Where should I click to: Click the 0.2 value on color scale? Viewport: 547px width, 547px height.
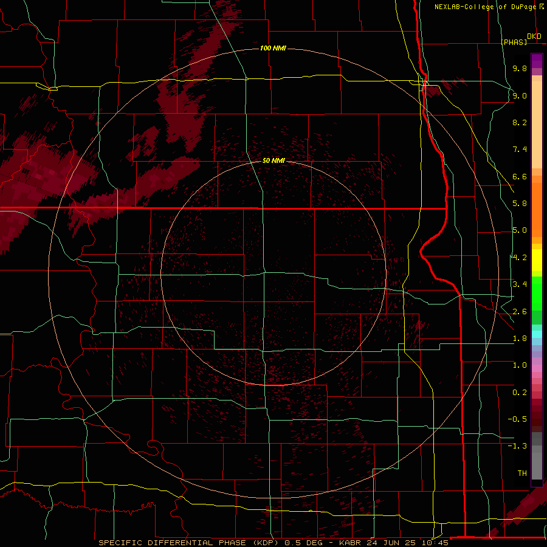(x=520, y=393)
